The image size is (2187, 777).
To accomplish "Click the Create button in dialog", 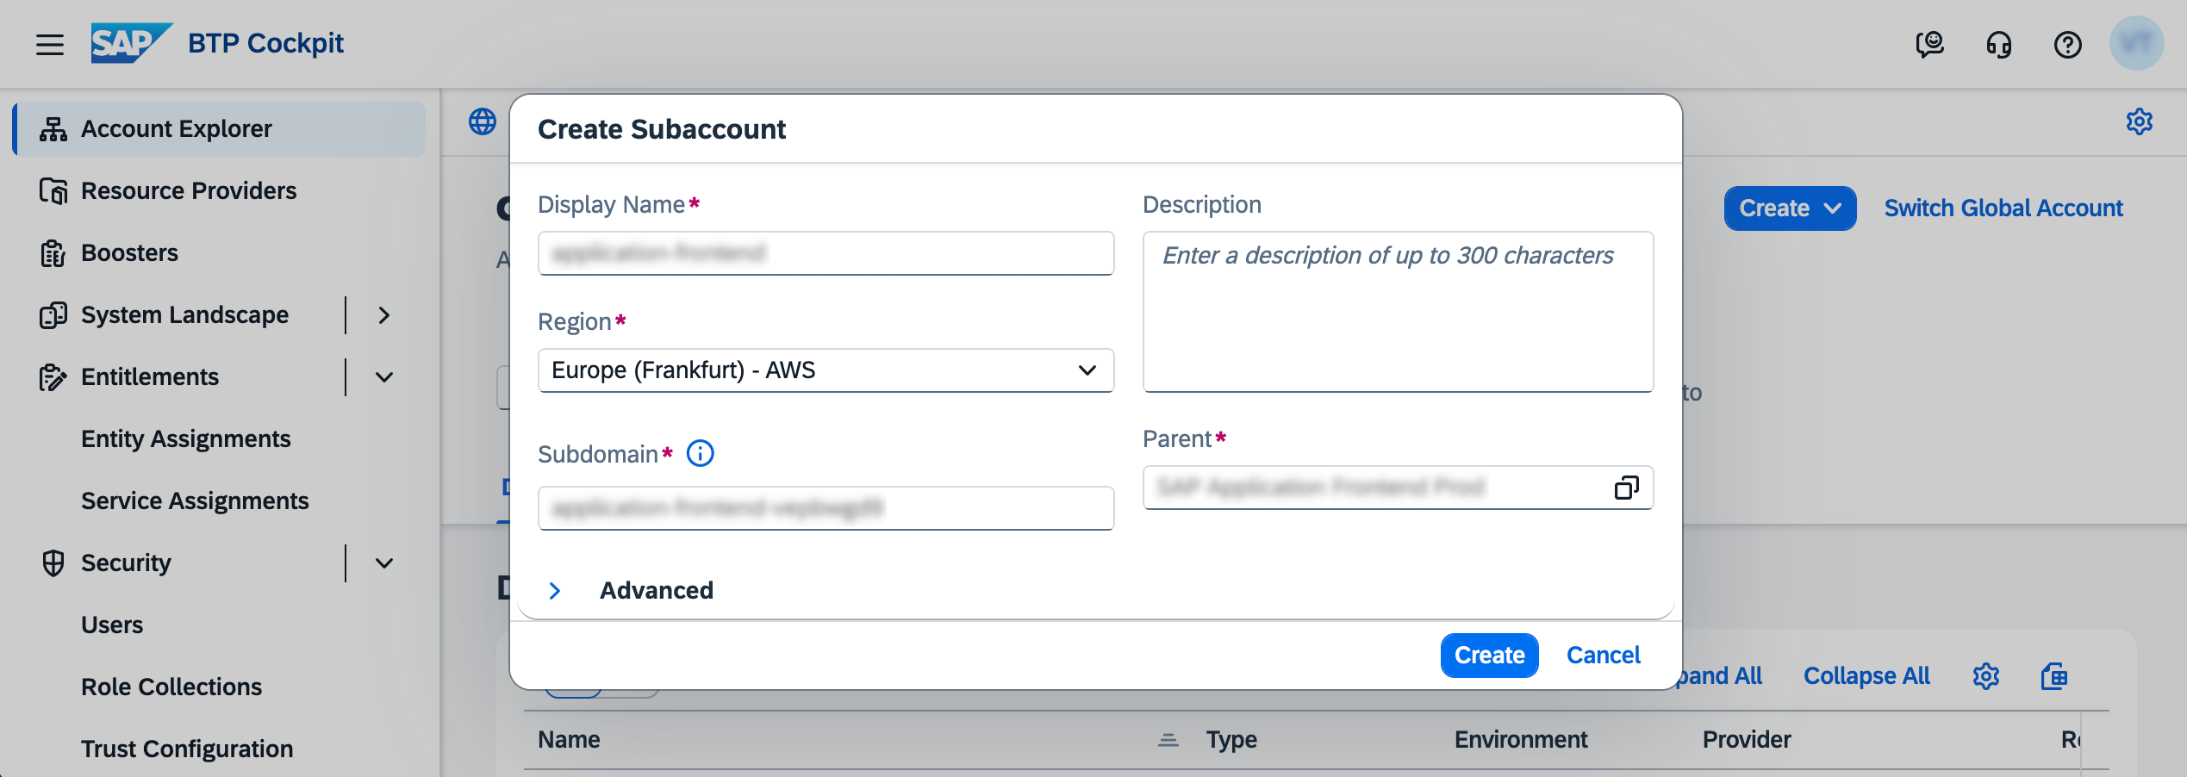I will [1489, 656].
